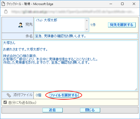Dismiss the form with 閉じる button

point(90,110)
